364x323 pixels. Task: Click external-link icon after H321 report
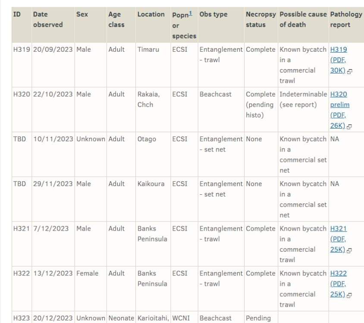(349, 250)
